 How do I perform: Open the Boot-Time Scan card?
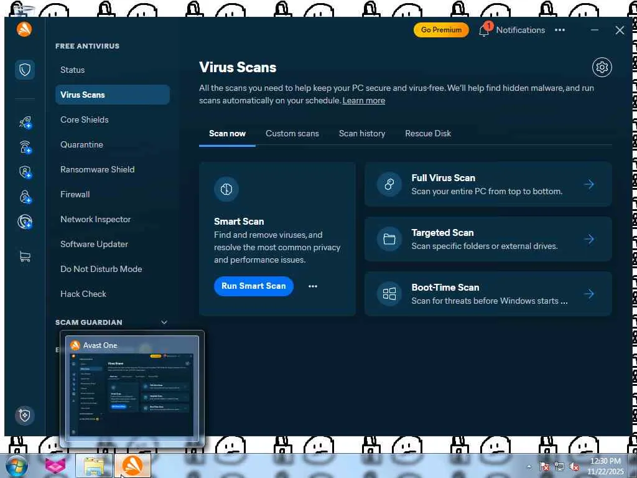click(488, 294)
